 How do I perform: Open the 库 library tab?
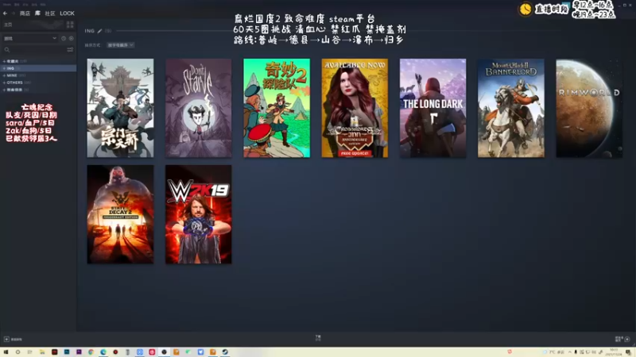click(37, 13)
